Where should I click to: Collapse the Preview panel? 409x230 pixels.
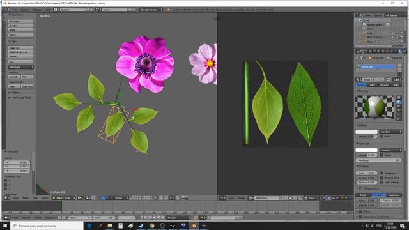click(363, 91)
